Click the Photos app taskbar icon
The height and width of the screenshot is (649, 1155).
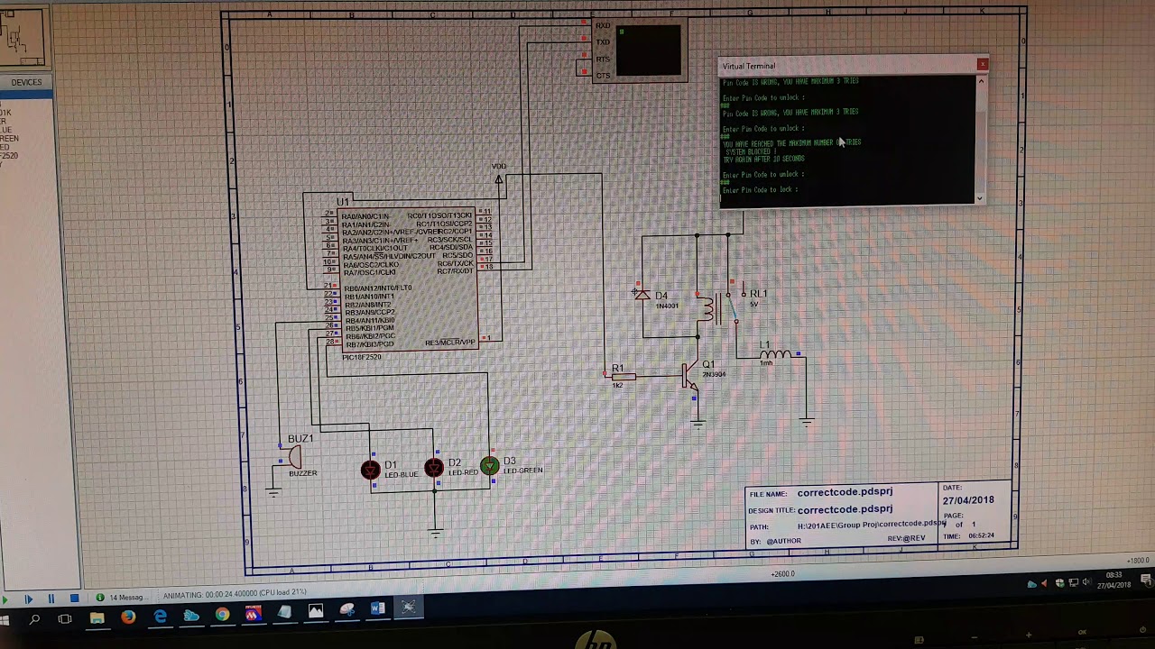pos(315,611)
